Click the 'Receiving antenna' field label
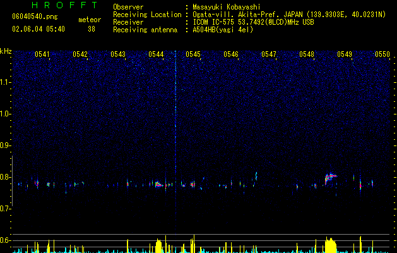 click(x=145, y=30)
